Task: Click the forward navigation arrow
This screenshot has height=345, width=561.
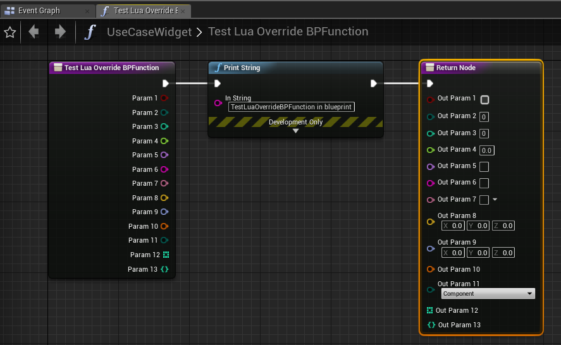Action: 60,32
